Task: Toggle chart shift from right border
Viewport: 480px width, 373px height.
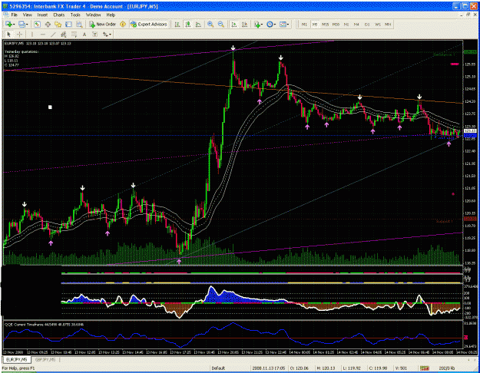Action: click(x=244, y=25)
